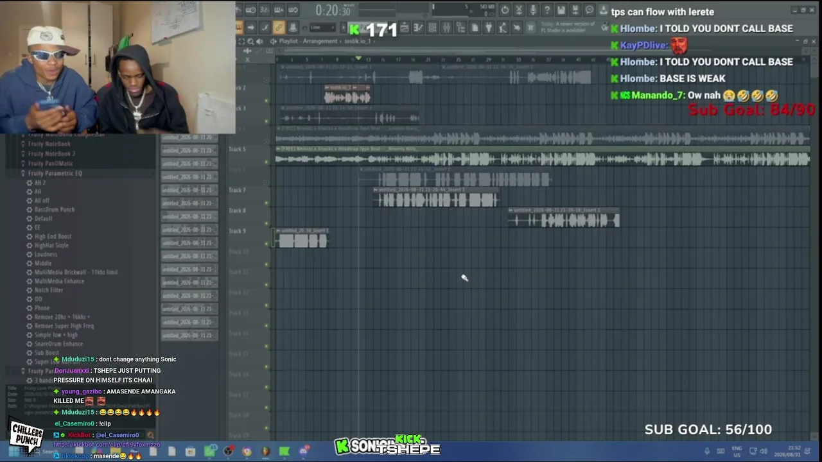
Task: Open the Line snap dropdown
Action: pyautogui.click(x=322, y=28)
